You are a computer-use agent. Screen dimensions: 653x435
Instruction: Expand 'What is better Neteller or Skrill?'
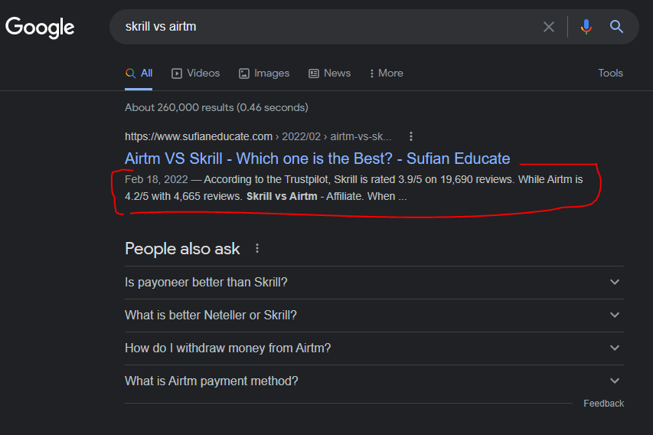(x=374, y=315)
